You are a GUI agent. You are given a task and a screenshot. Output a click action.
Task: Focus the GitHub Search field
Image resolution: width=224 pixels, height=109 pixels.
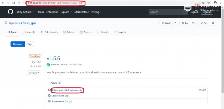point(168,12)
